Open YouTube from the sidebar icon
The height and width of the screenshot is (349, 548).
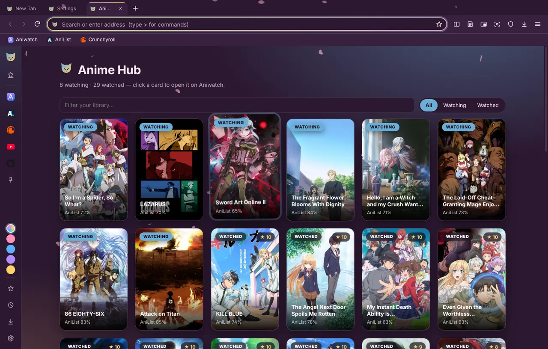tap(11, 147)
